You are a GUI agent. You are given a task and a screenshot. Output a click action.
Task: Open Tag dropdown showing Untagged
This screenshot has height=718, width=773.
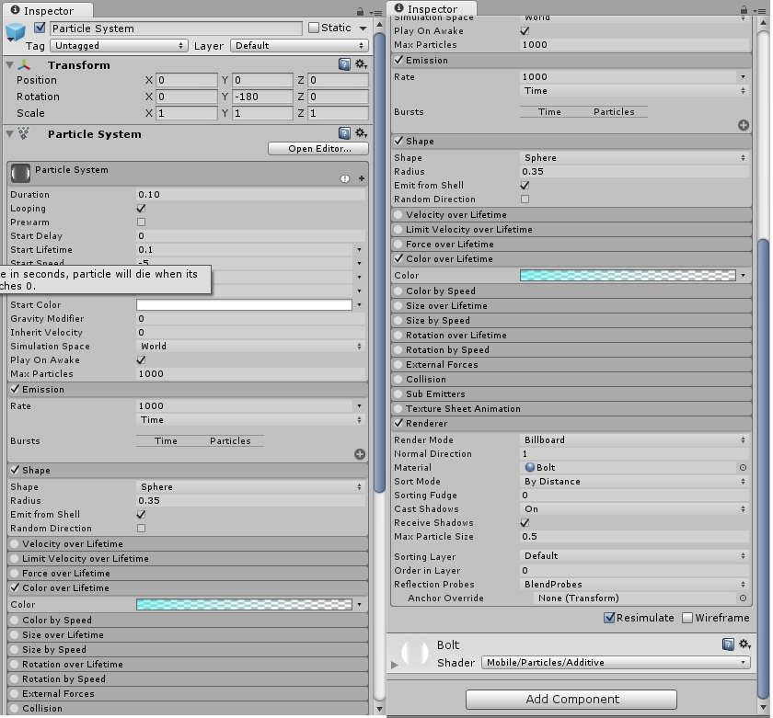pyautogui.click(x=119, y=46)
